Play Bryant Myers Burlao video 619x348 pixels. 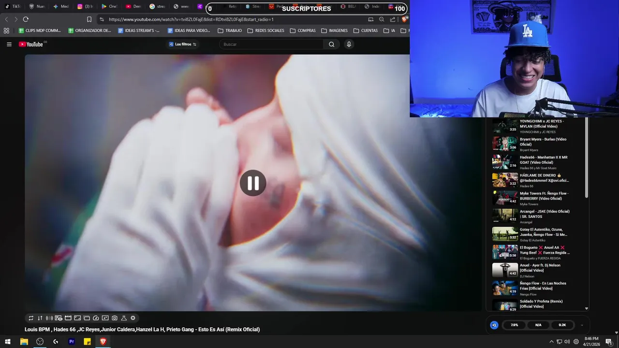531,144
